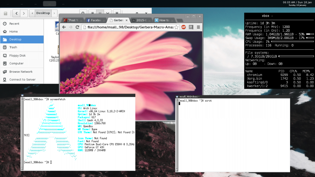Click the browser back arrow
The height and width of the screenshot is (177, 315).
point(64,27)
